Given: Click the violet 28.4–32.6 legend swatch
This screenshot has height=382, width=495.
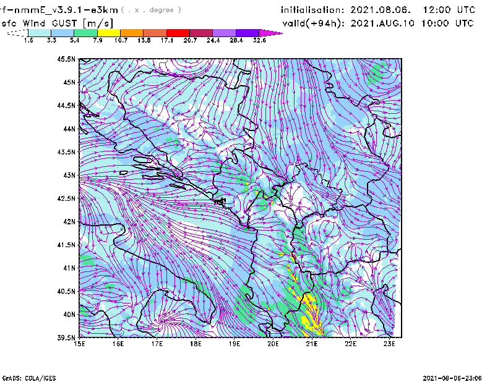Looking at the screenshot, I should click(x=247, y=33).
